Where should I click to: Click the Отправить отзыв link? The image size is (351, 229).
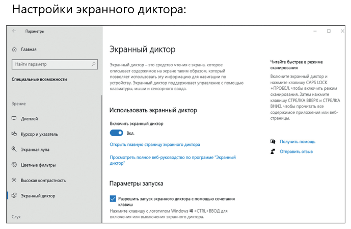296,151
